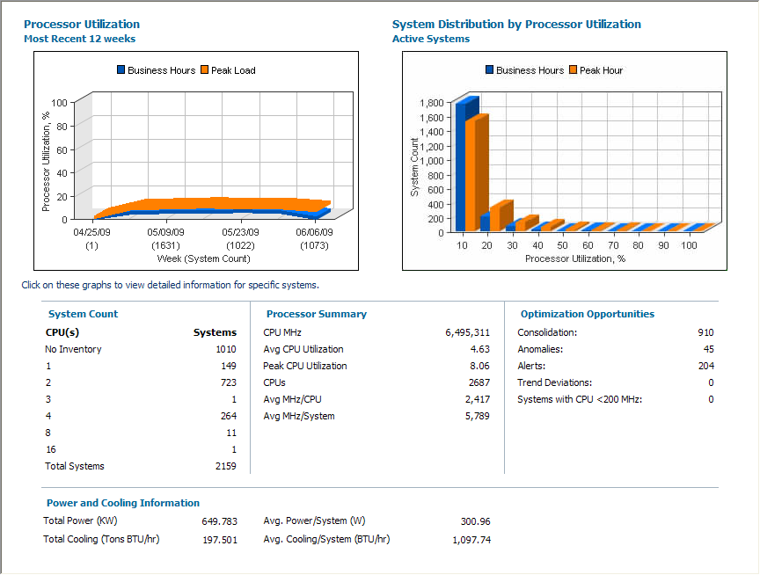The width and height of the screenshot is (760, 575).
Task: Click the Consolidation value 910
Action: (705, 332)
